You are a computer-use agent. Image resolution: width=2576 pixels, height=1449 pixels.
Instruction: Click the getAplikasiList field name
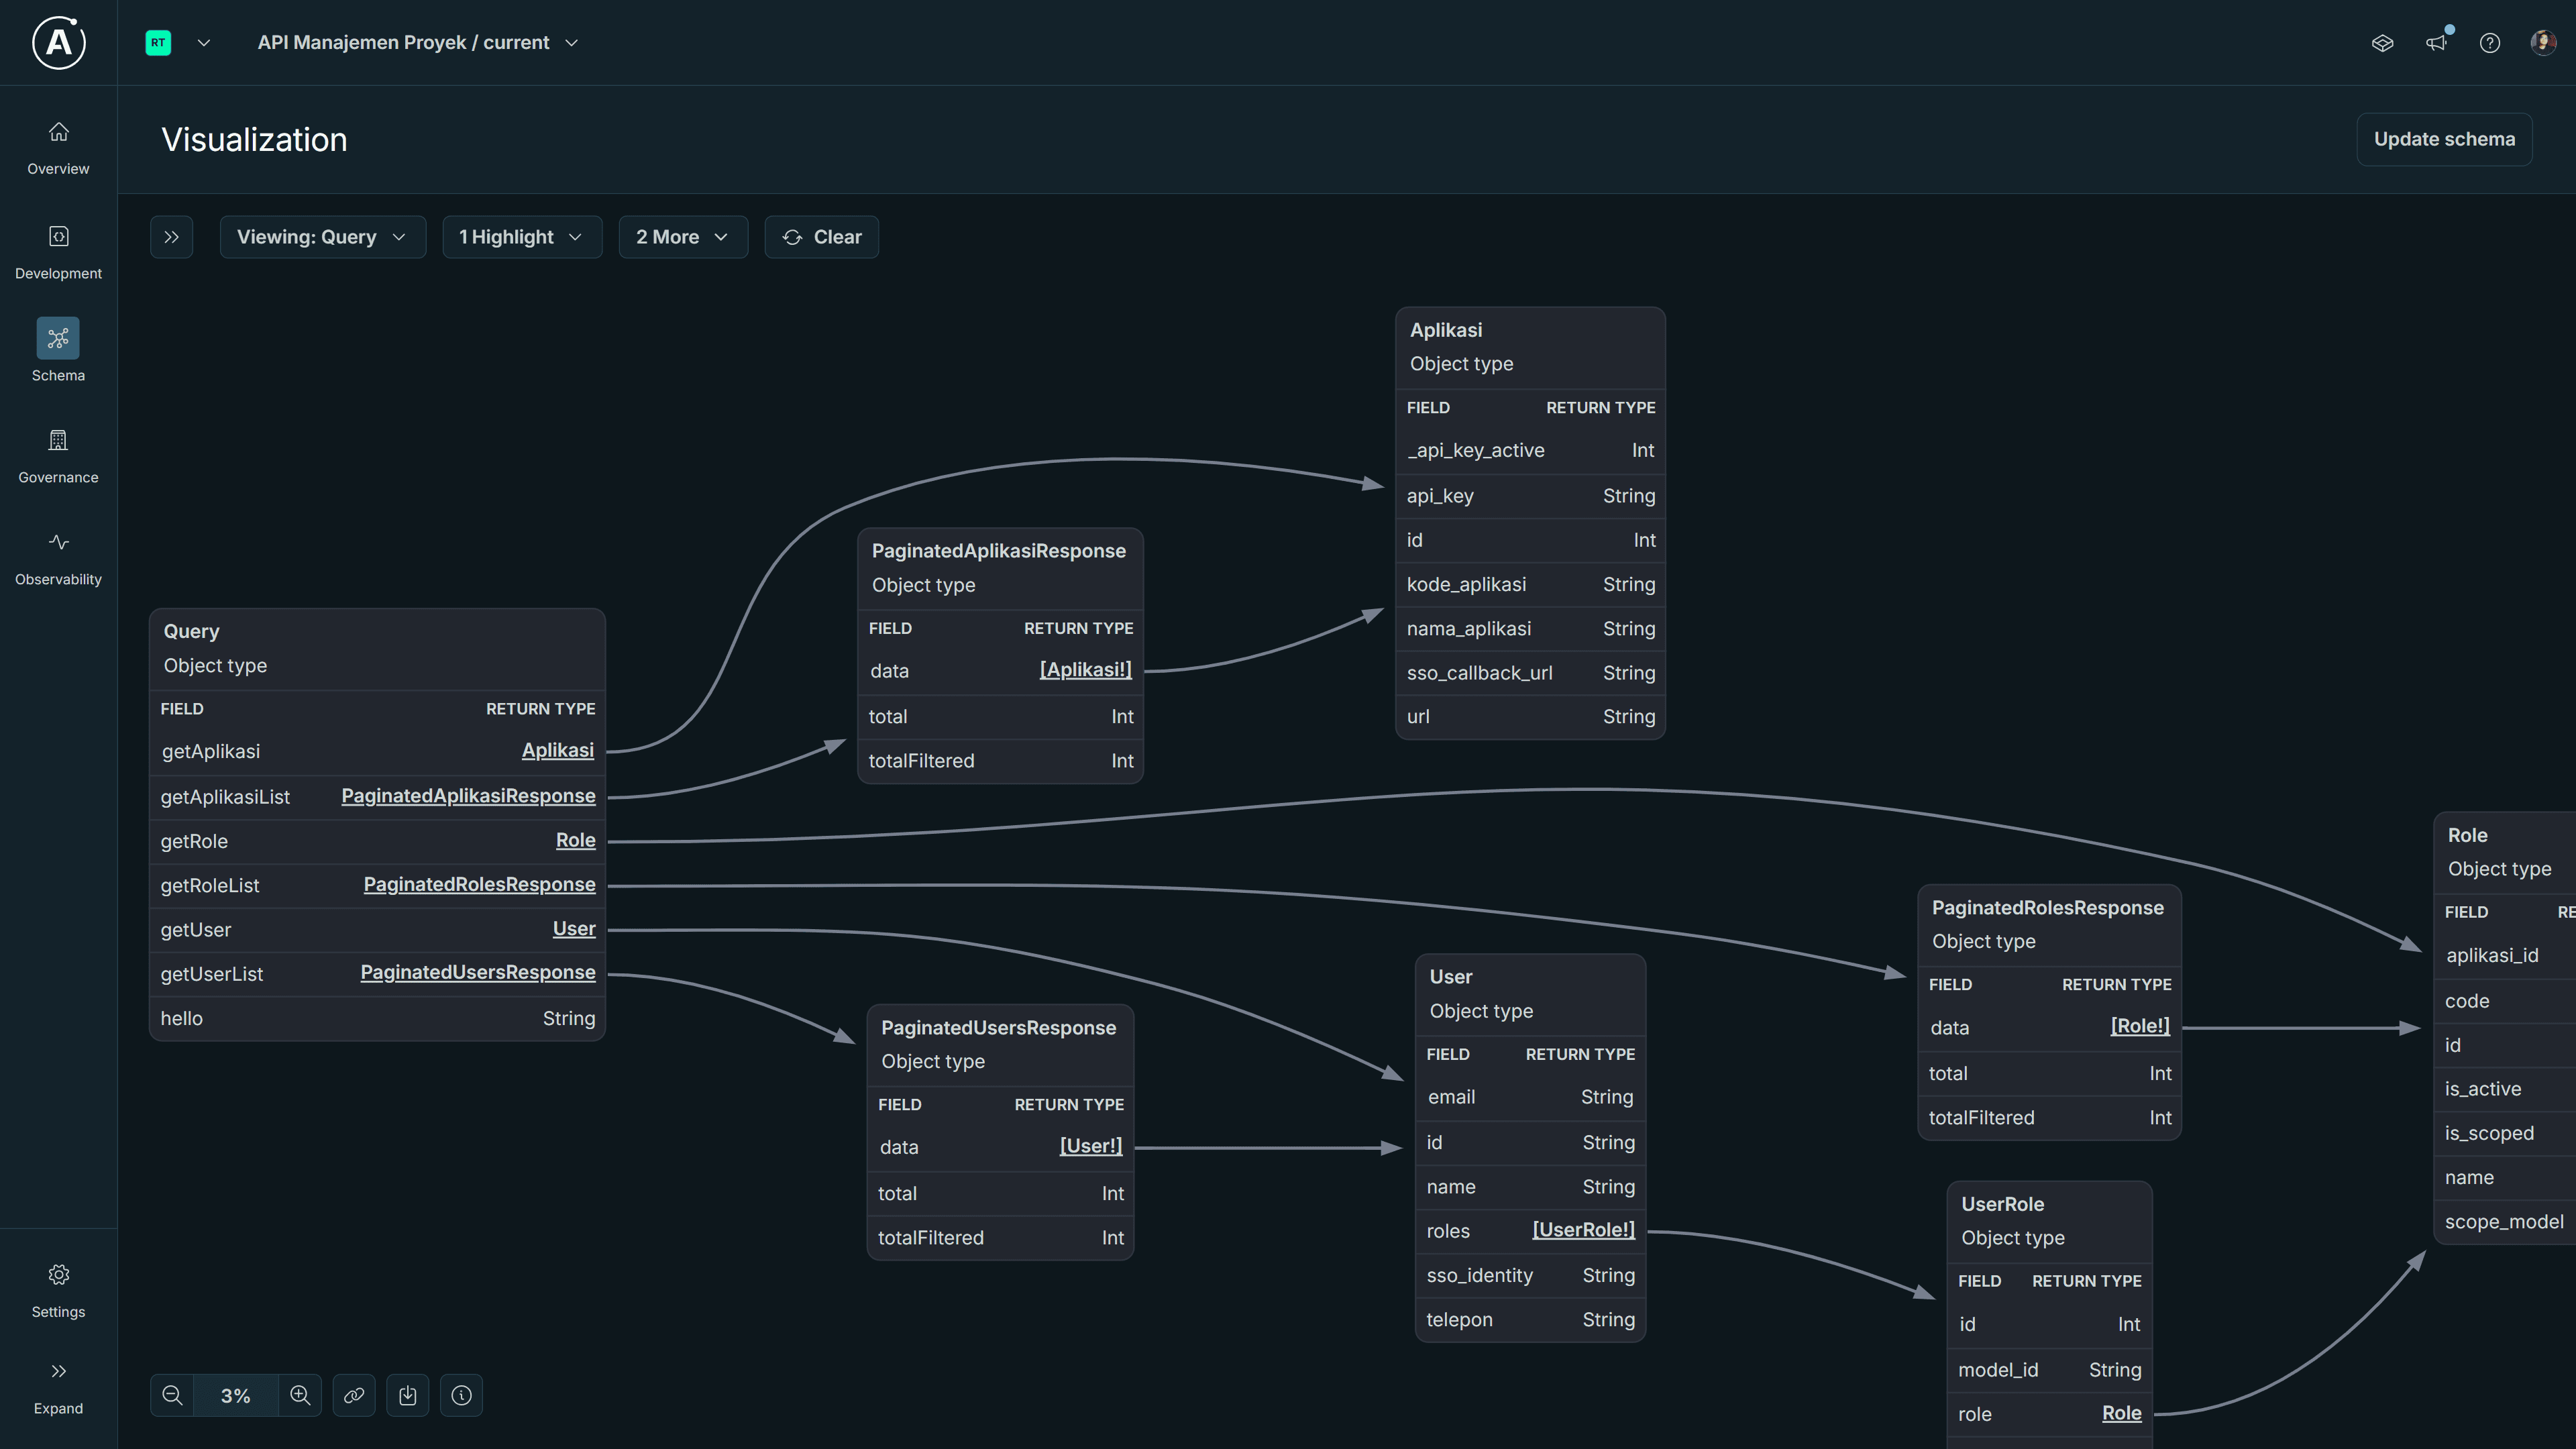[x=225, y=797]
